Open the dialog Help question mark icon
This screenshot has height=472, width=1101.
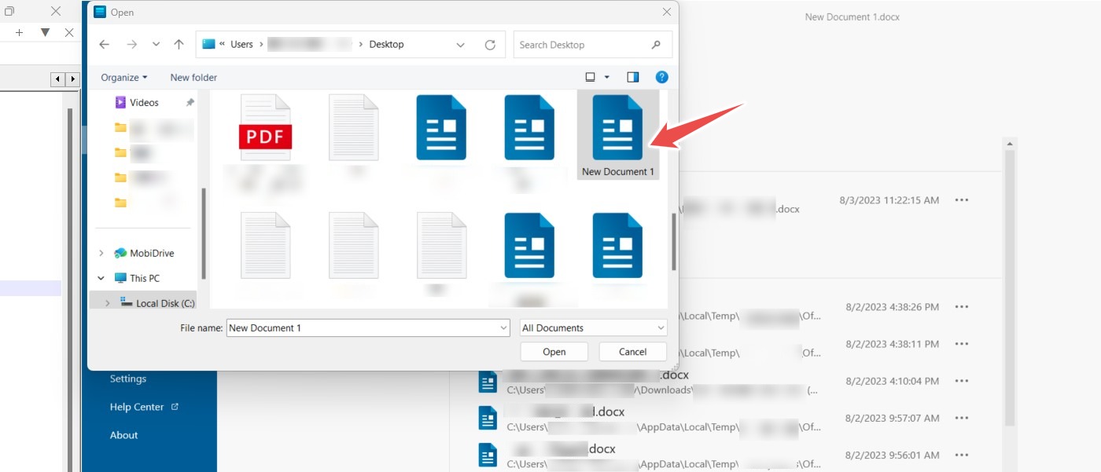point(662,77)
